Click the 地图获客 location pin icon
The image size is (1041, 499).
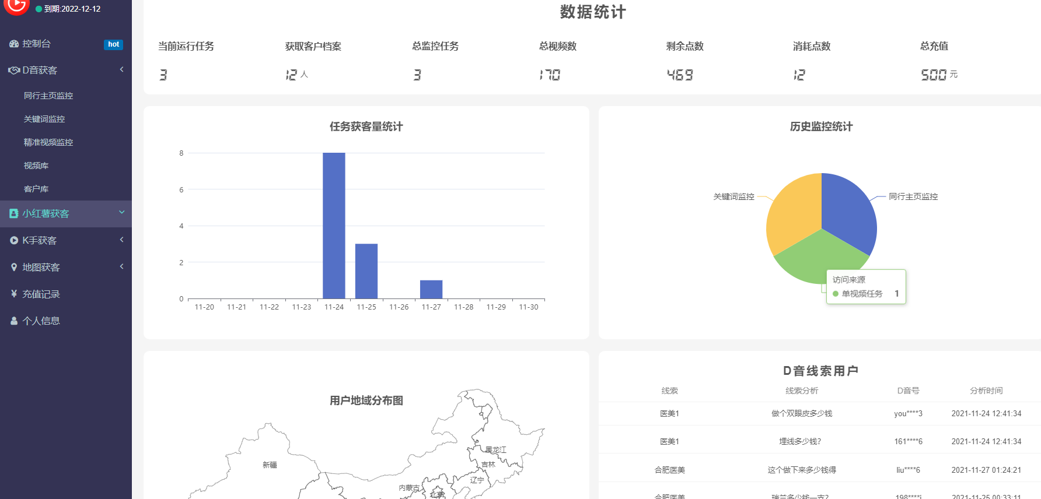click(x=14, y=268)
